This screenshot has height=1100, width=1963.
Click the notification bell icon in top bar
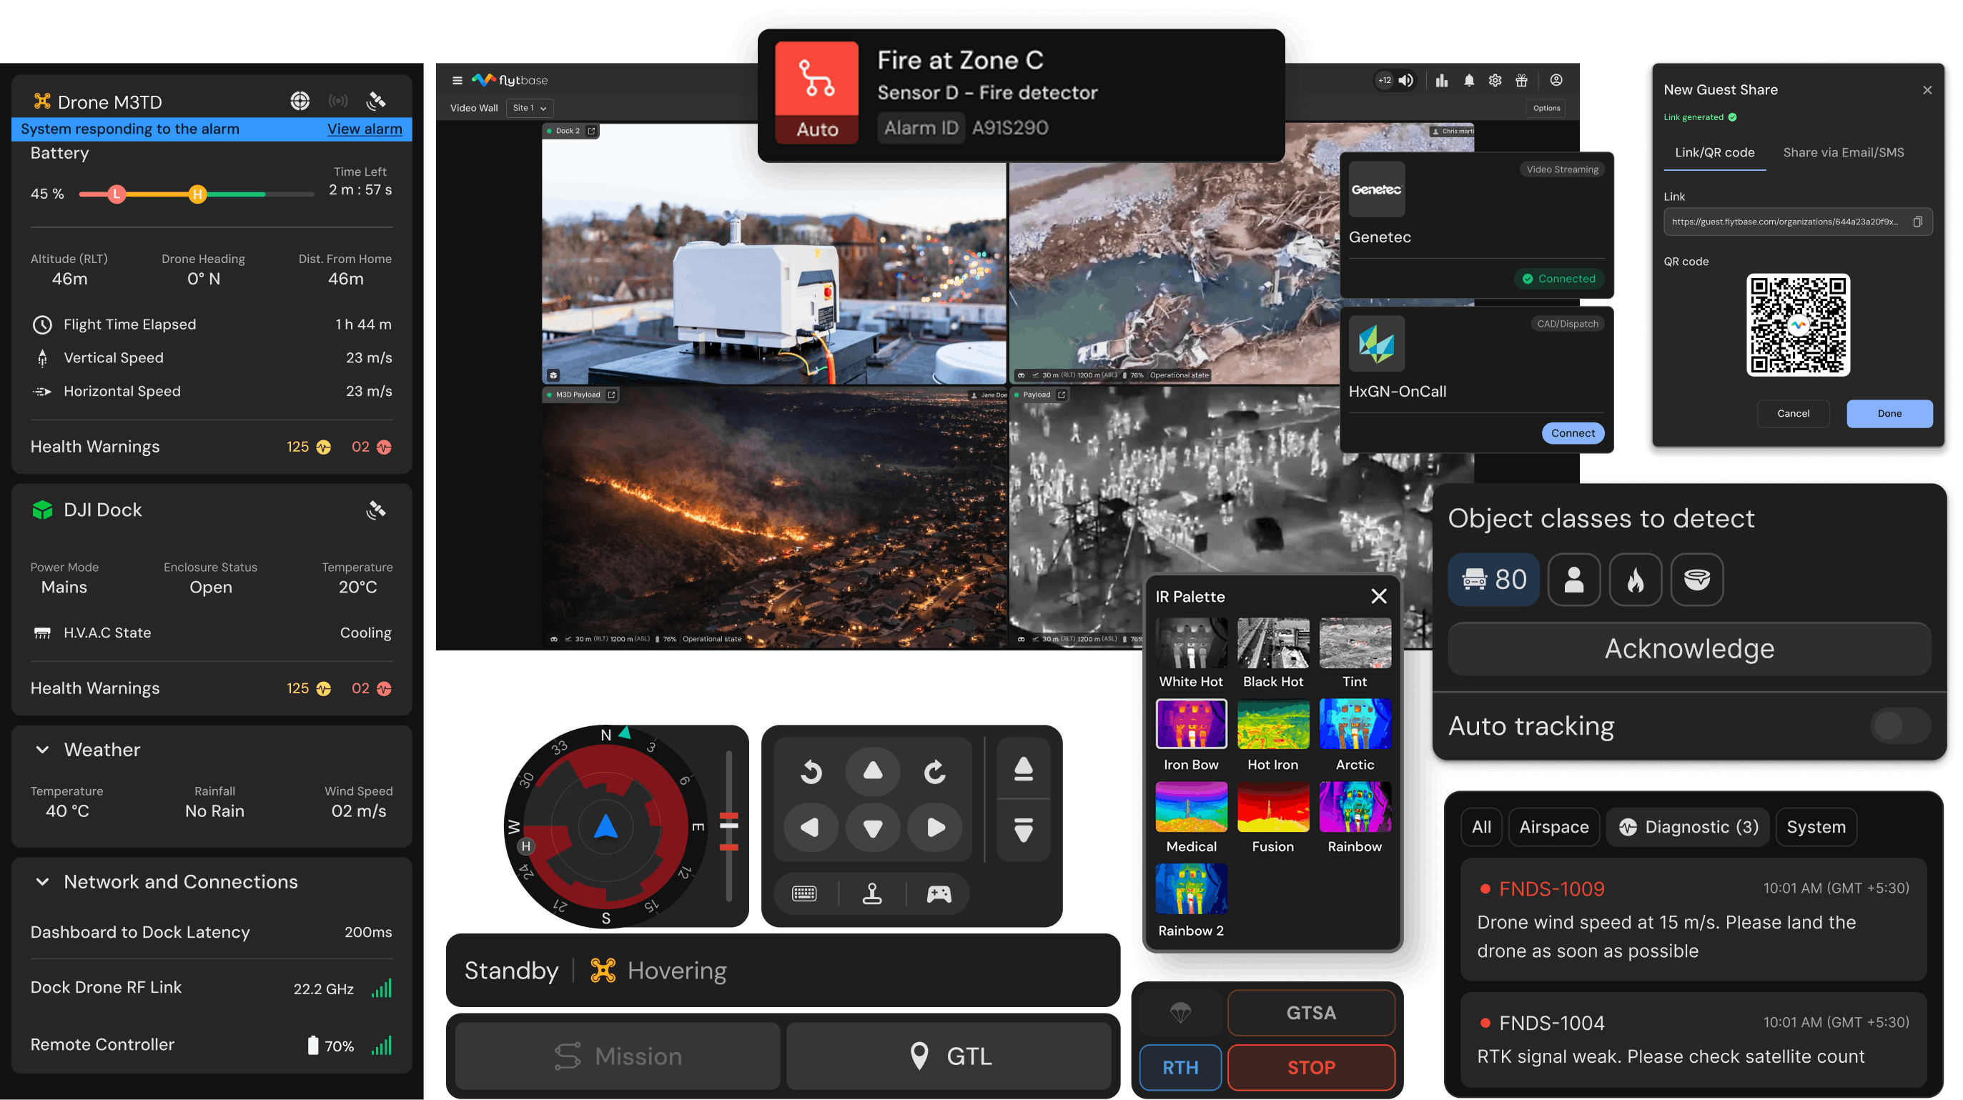click(1468, 81)
